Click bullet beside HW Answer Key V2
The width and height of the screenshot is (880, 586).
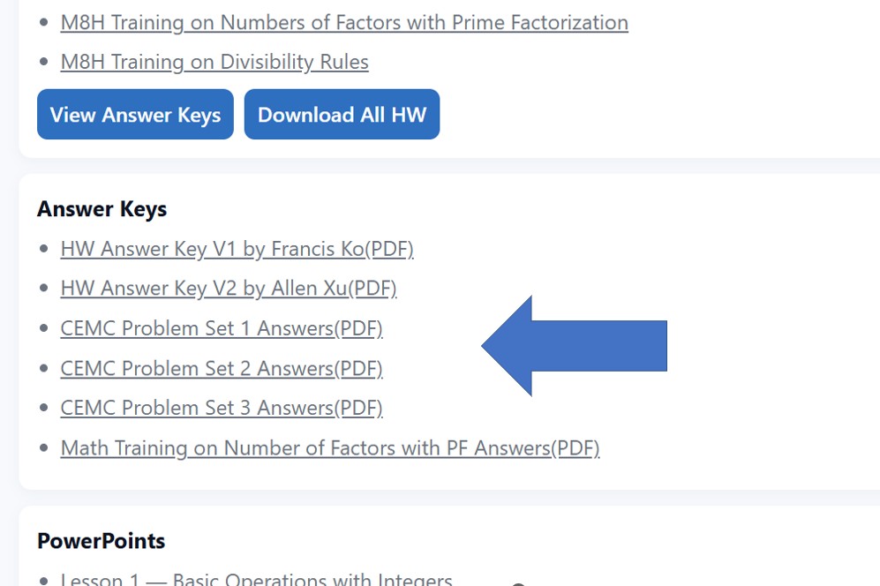(45, 289)
